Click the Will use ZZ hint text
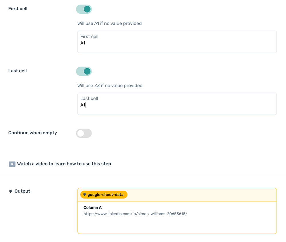286x242 pixels. pos(110,85)
